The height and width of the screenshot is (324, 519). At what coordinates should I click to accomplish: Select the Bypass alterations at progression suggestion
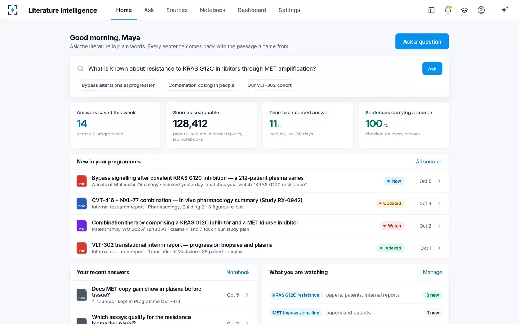(119, 85)
